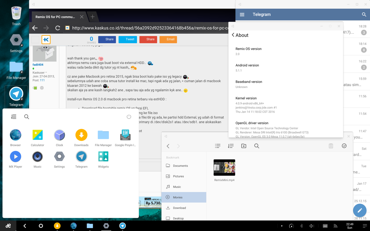Open Google Pinyin Input app
370x231 pixels.
[125, 135]
